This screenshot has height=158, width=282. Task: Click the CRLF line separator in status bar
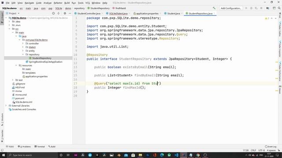coord(253,150)
